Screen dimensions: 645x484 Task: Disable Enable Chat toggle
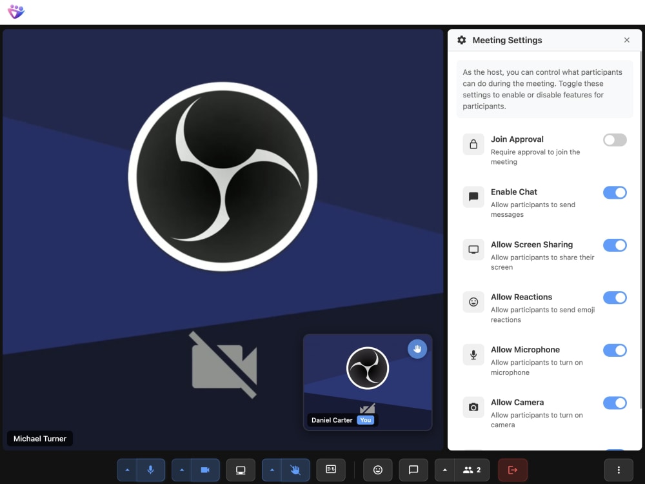click(x=615, y=192)
